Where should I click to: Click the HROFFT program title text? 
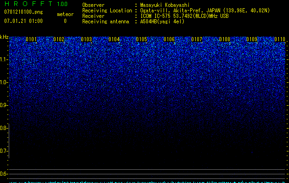click(28, 4)
